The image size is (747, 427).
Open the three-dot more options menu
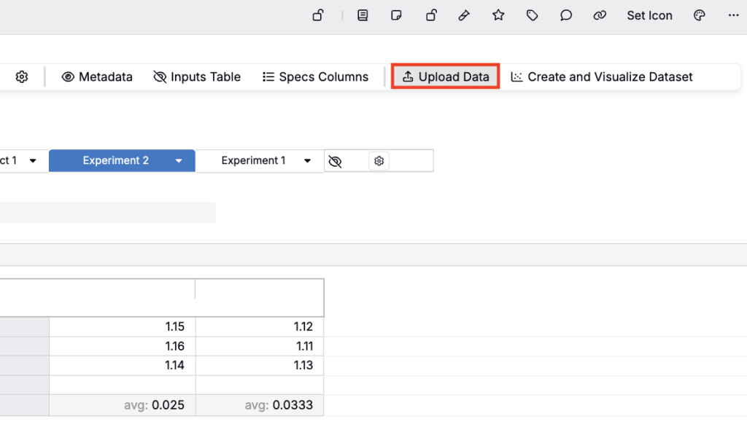pyautogui.click(x=733, y=15)
